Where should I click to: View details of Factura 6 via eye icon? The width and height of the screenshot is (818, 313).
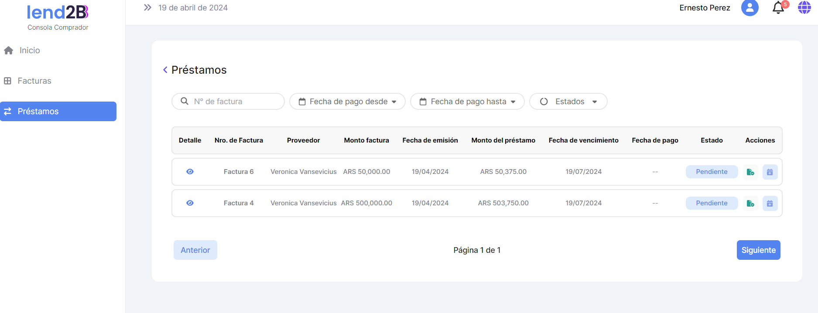(x=190, y=172)
